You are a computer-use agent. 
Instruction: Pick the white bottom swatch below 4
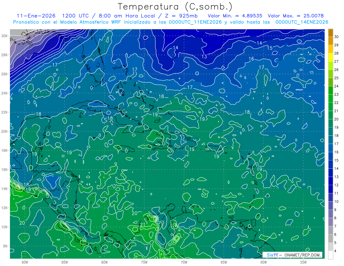pyautogui.click(x=331, y=255)
